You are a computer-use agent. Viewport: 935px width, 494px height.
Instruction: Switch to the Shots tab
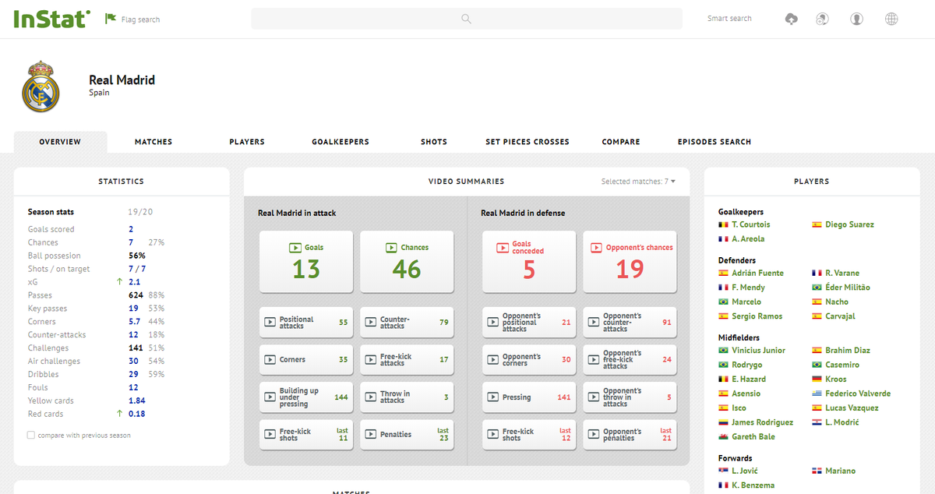coord(434,142)
